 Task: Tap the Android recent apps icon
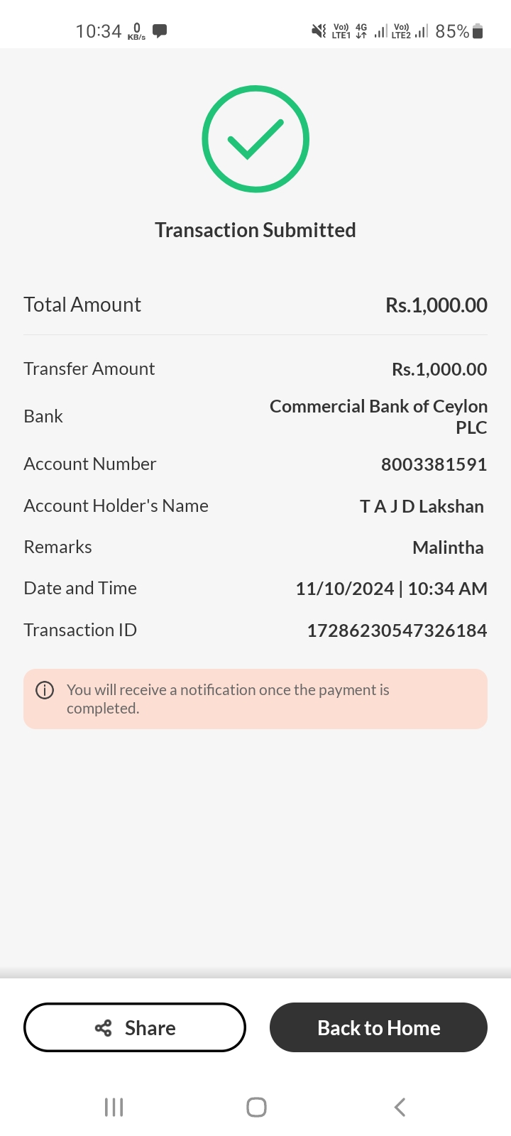[114, 1107]
